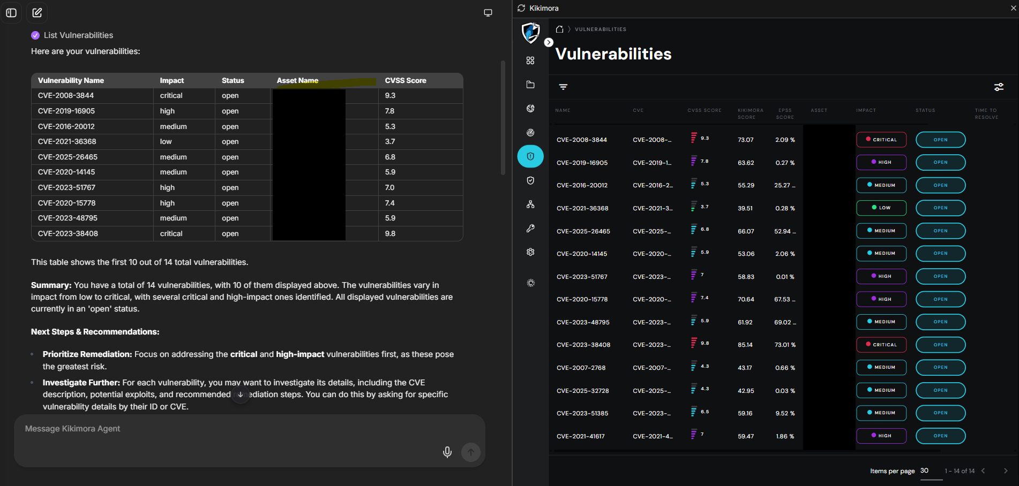Open the dashboard grid icon in the sidebar
Screen dimensions: 1019x486
(x=530, y=61)
